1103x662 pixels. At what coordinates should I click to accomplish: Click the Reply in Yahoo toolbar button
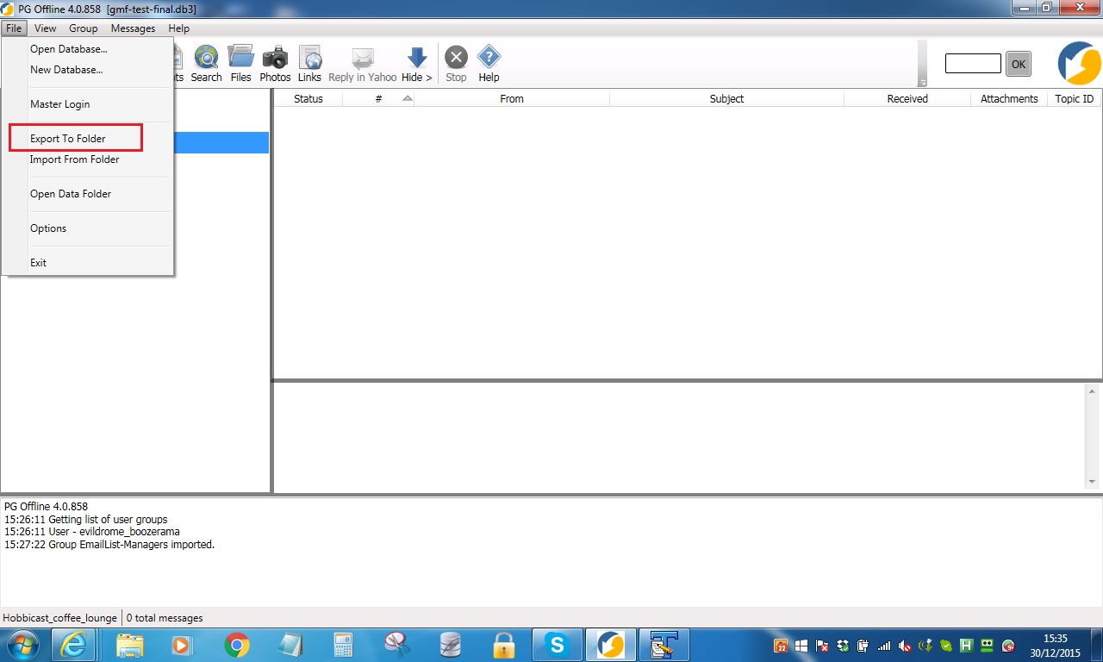point(363,64)
